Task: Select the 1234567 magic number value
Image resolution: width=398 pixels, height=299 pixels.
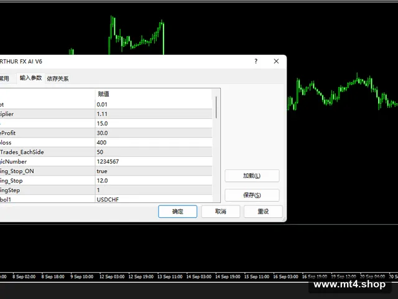Action: click(x=154, y=162)
